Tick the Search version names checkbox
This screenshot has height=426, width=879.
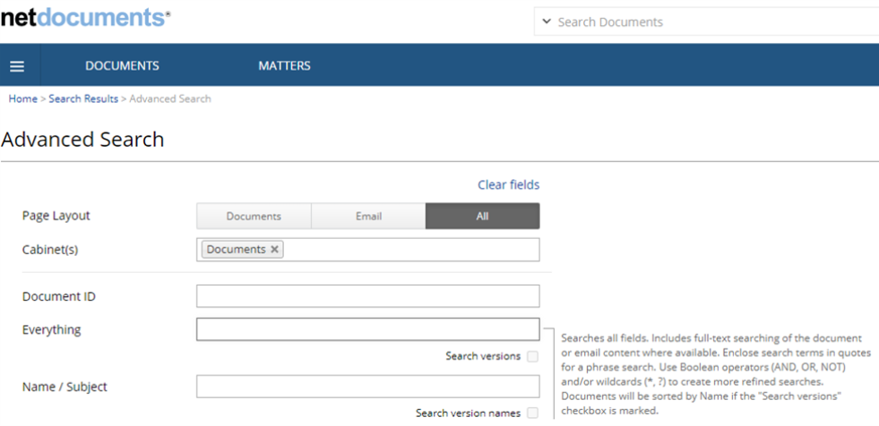[x=533, y=413]
